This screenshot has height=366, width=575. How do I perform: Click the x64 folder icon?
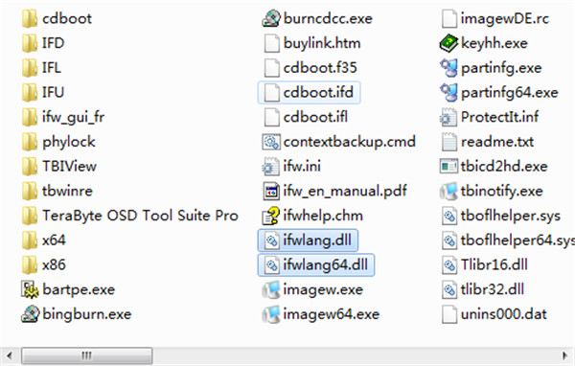tap(30, 240)
